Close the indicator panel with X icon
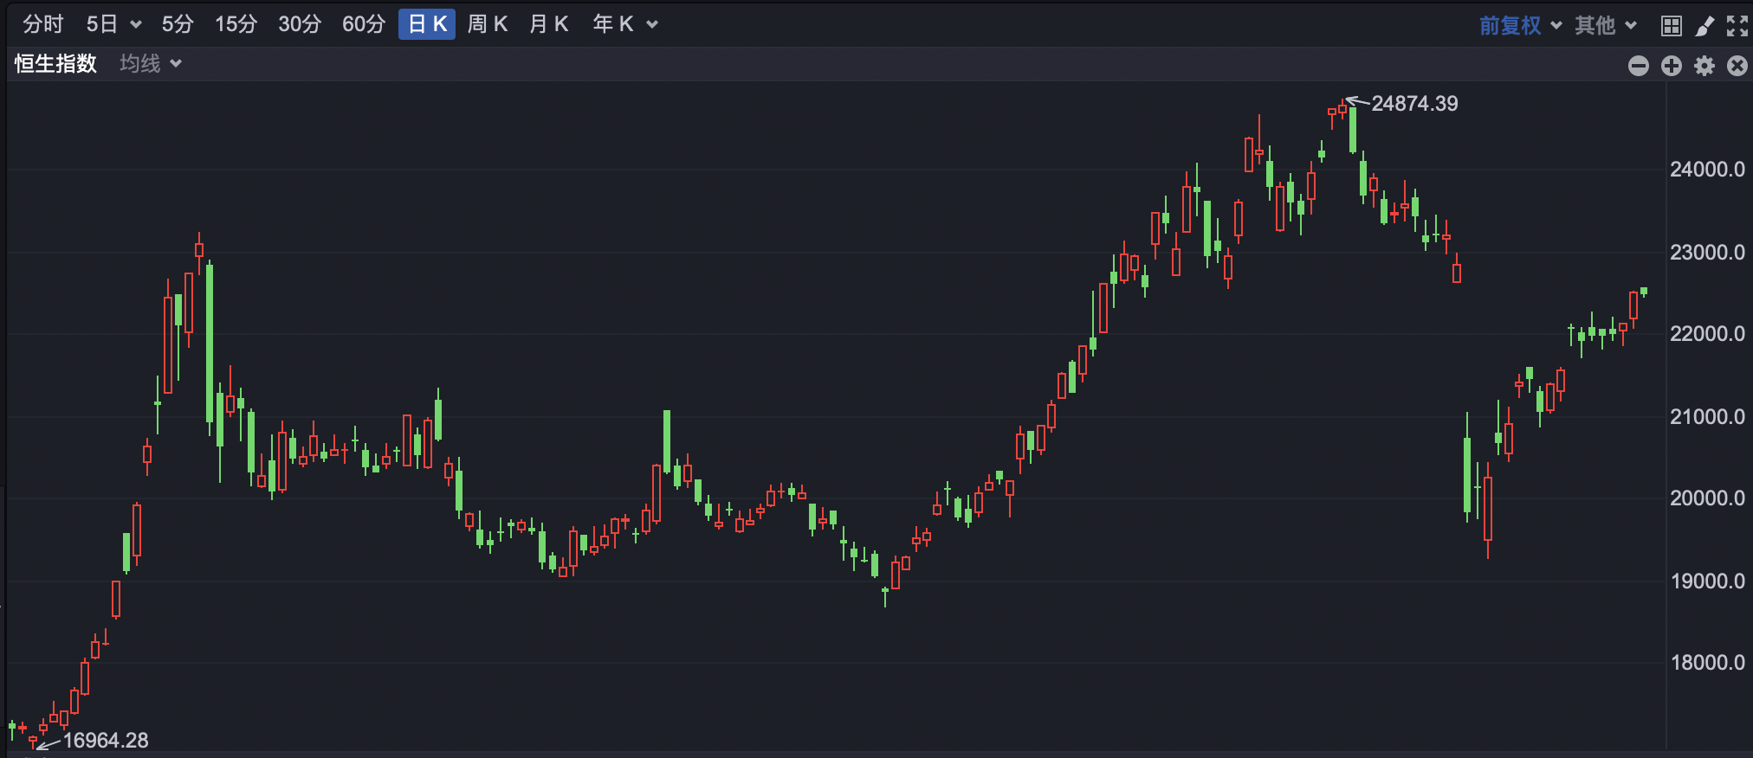This screenshot has height=758, width=1753. [1737, 66]
